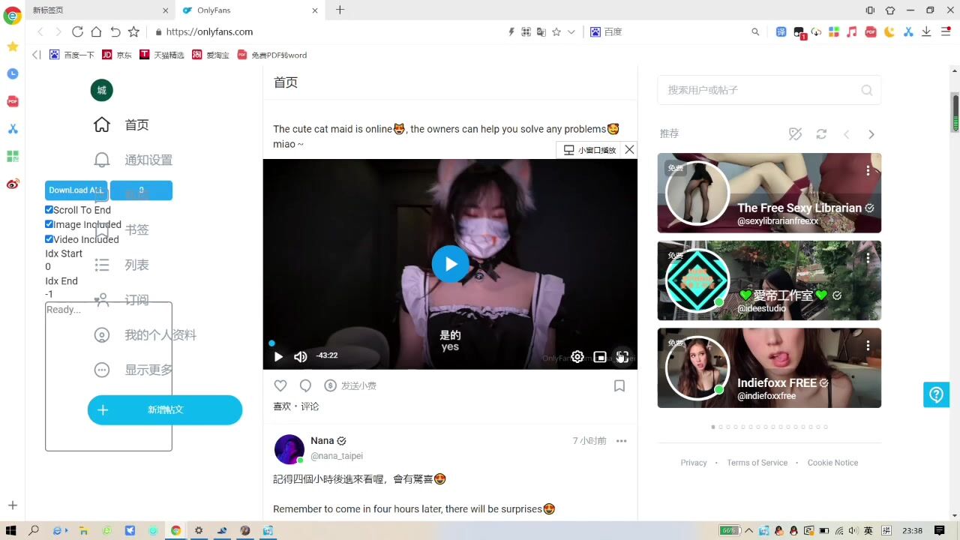
Task: Open the comment bubble icon under video
Action: pos(305,385)
